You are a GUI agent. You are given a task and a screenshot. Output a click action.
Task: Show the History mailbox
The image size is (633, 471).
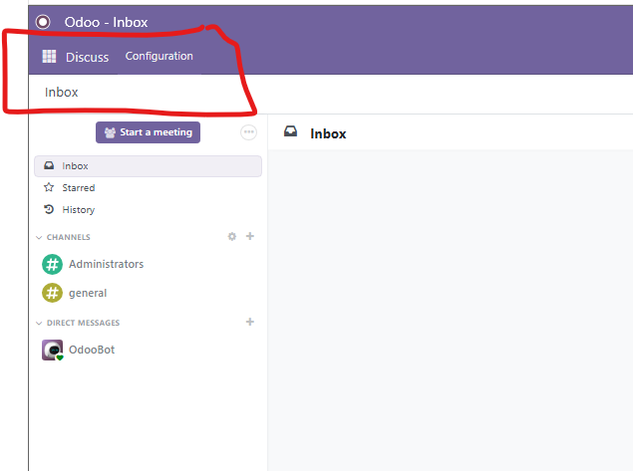click(x=78, y=210)
